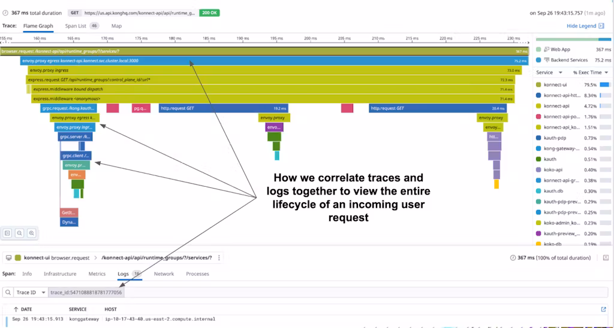614x328 pixels.
Task: Open the Trace ID filter dropdown
Action: pyautogui.click(x=30, y=293)
